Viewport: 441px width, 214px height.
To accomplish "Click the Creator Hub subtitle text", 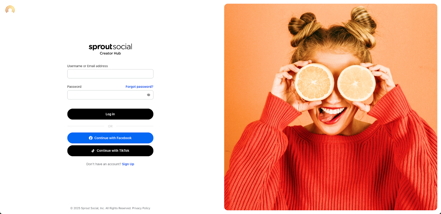I will pos(110,53).
